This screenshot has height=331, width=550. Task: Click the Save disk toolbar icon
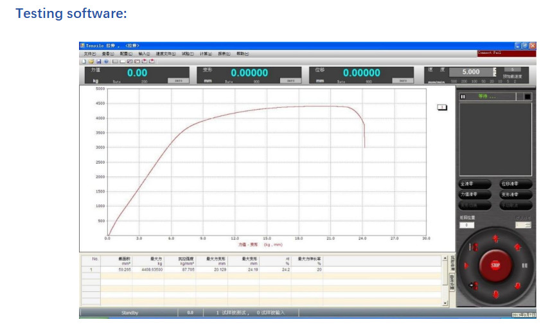click(98, 61)
